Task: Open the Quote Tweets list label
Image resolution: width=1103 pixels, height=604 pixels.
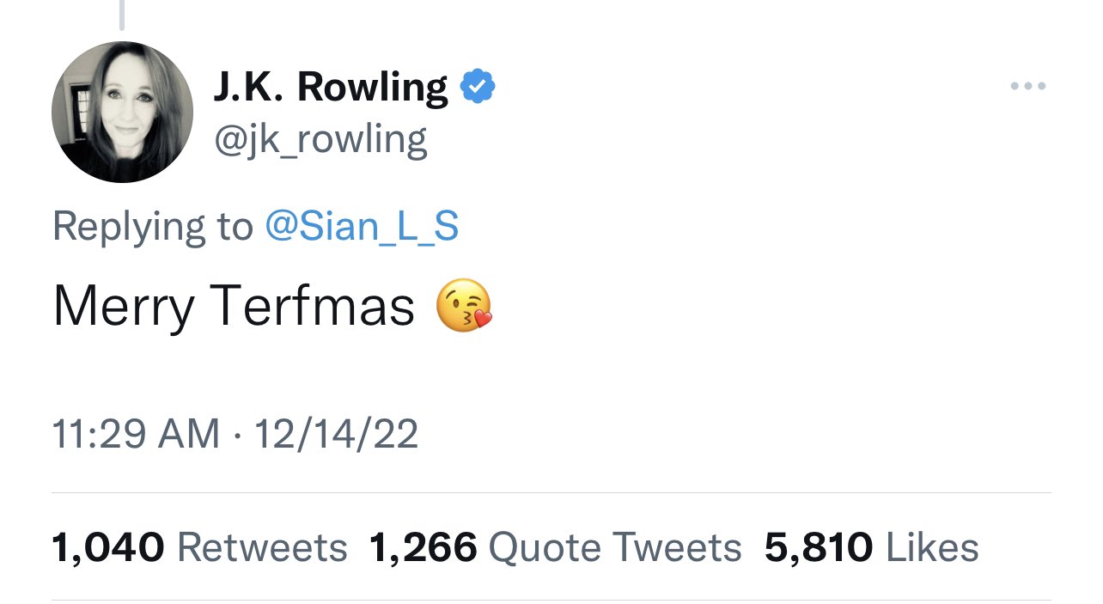Action: pos(615,547)
